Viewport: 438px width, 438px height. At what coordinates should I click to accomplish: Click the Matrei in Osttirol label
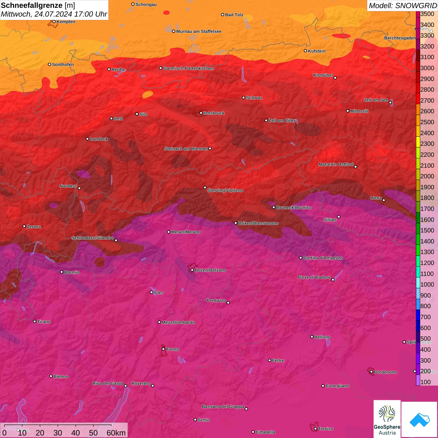[336, 164]
